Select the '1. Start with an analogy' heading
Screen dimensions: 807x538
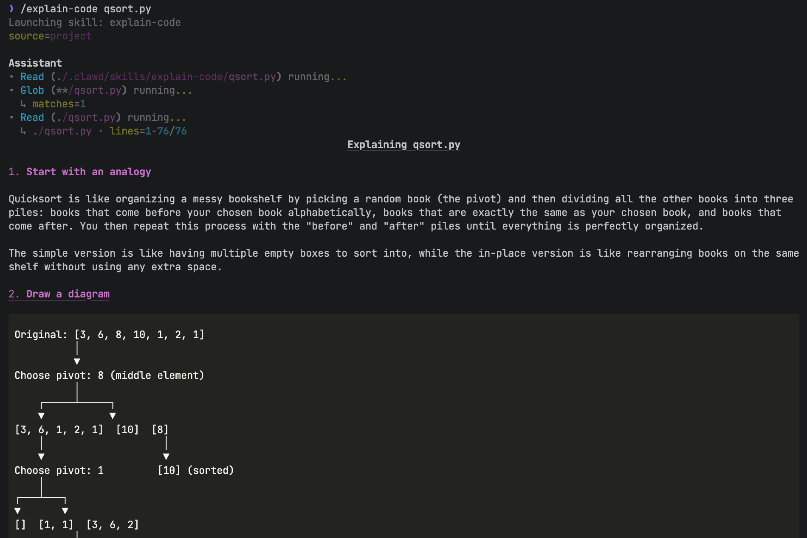click(x=80, y=172)
